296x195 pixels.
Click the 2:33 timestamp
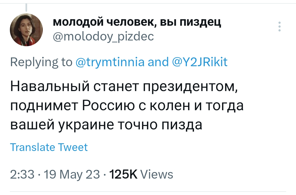pos(22,174)
